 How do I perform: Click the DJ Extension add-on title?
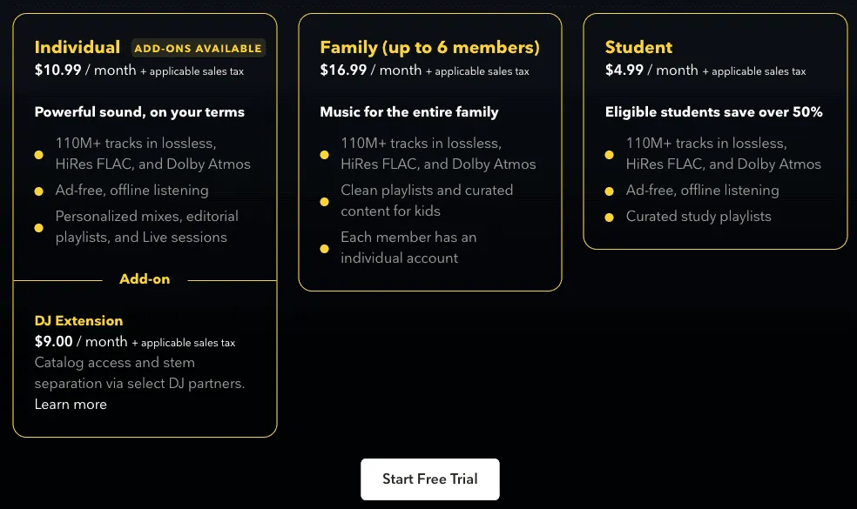point(78,320)
